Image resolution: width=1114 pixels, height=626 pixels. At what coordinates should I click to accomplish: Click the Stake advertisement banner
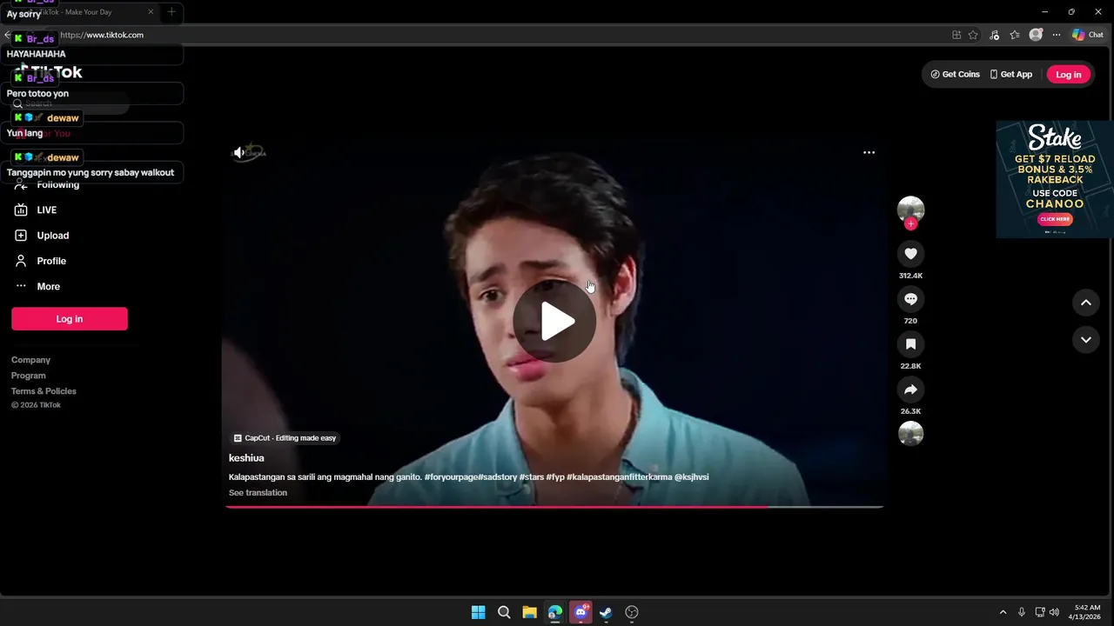1055,178
